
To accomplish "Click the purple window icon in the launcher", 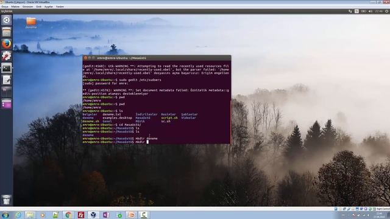I will tap(7, 104).
